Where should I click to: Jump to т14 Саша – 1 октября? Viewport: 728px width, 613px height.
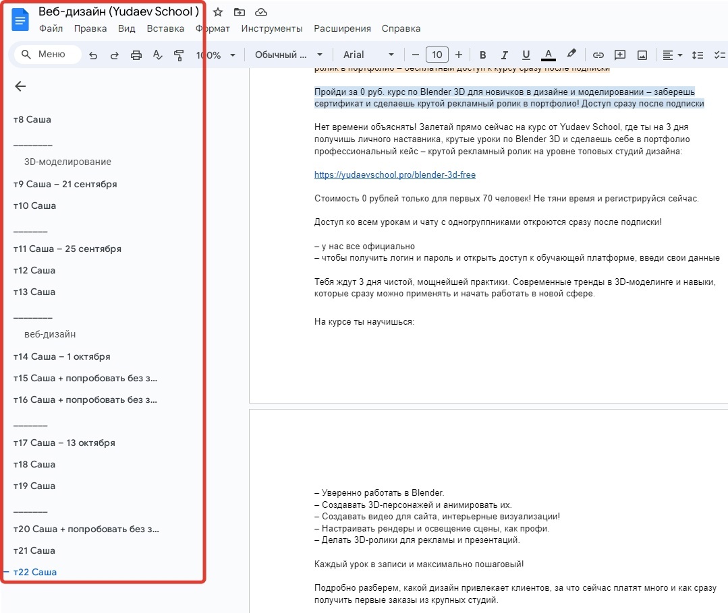[62, 356]
